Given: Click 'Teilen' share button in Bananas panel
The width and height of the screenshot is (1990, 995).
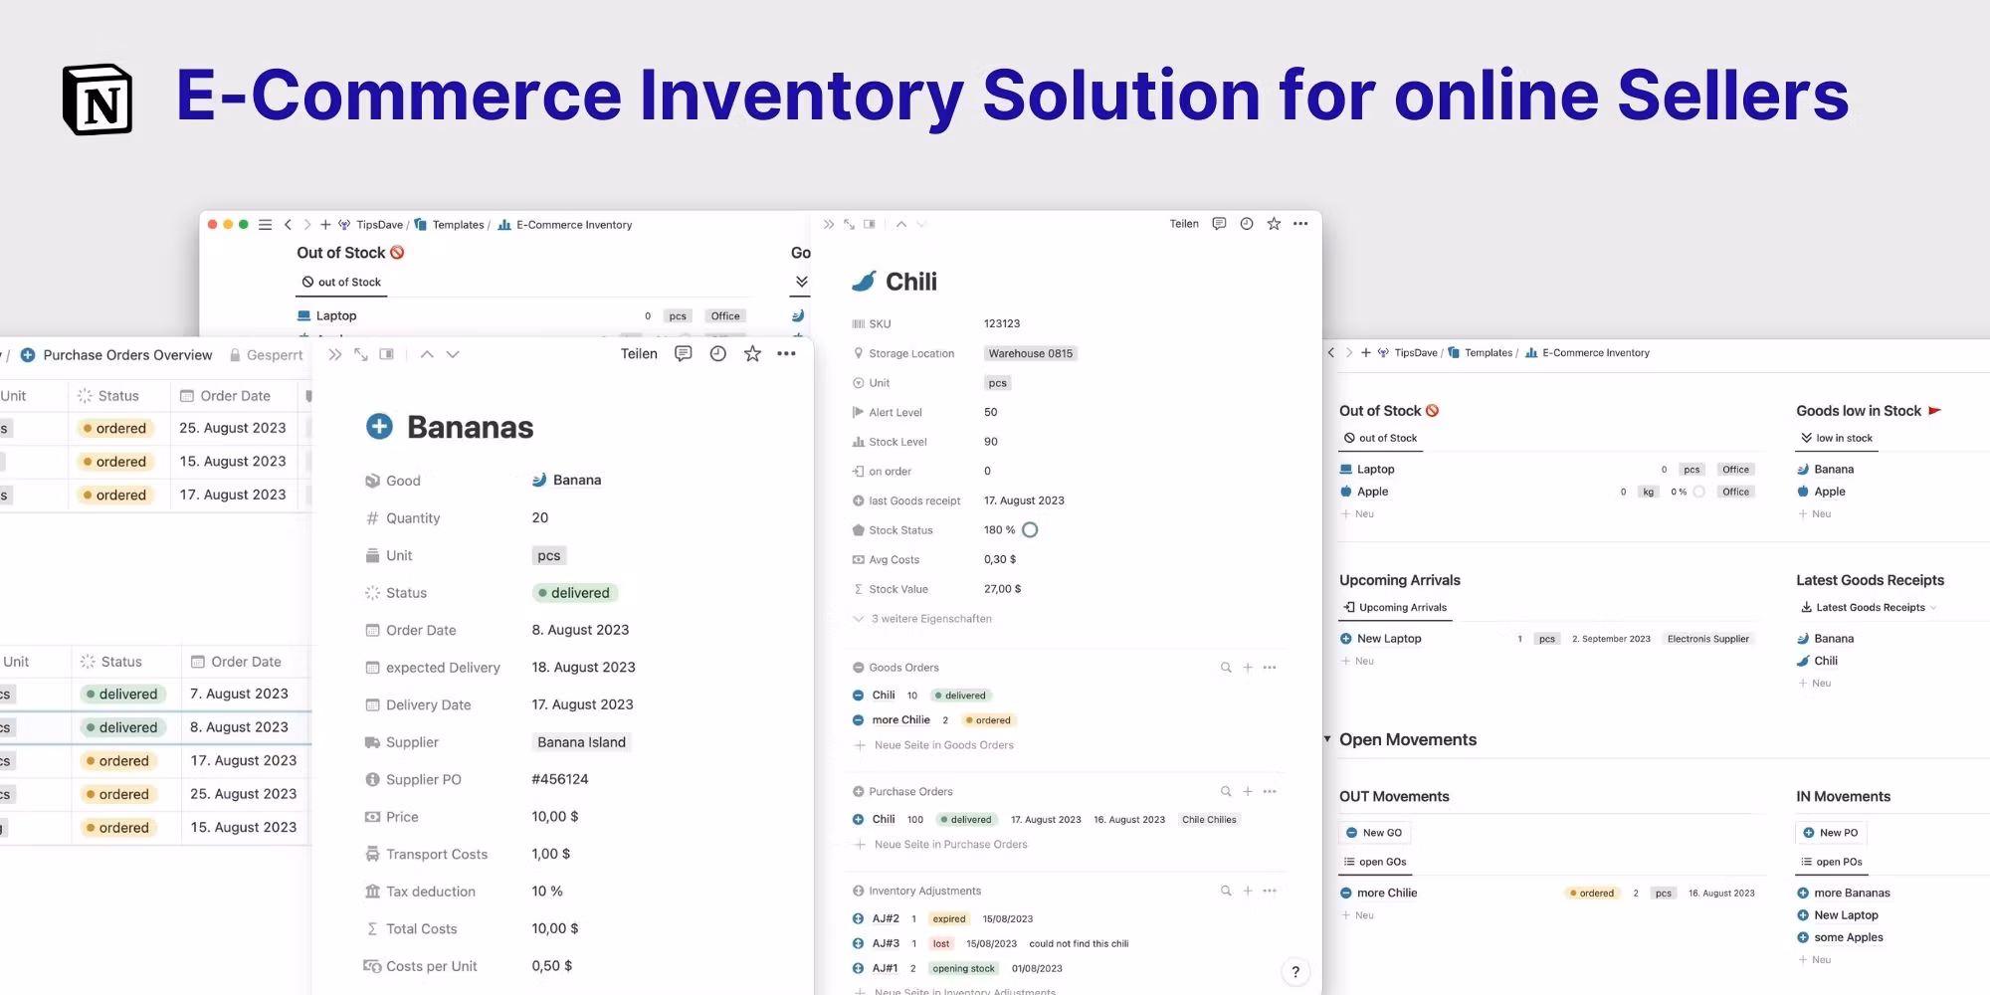Looking at the screenshot, I should [x=639, y=354].
